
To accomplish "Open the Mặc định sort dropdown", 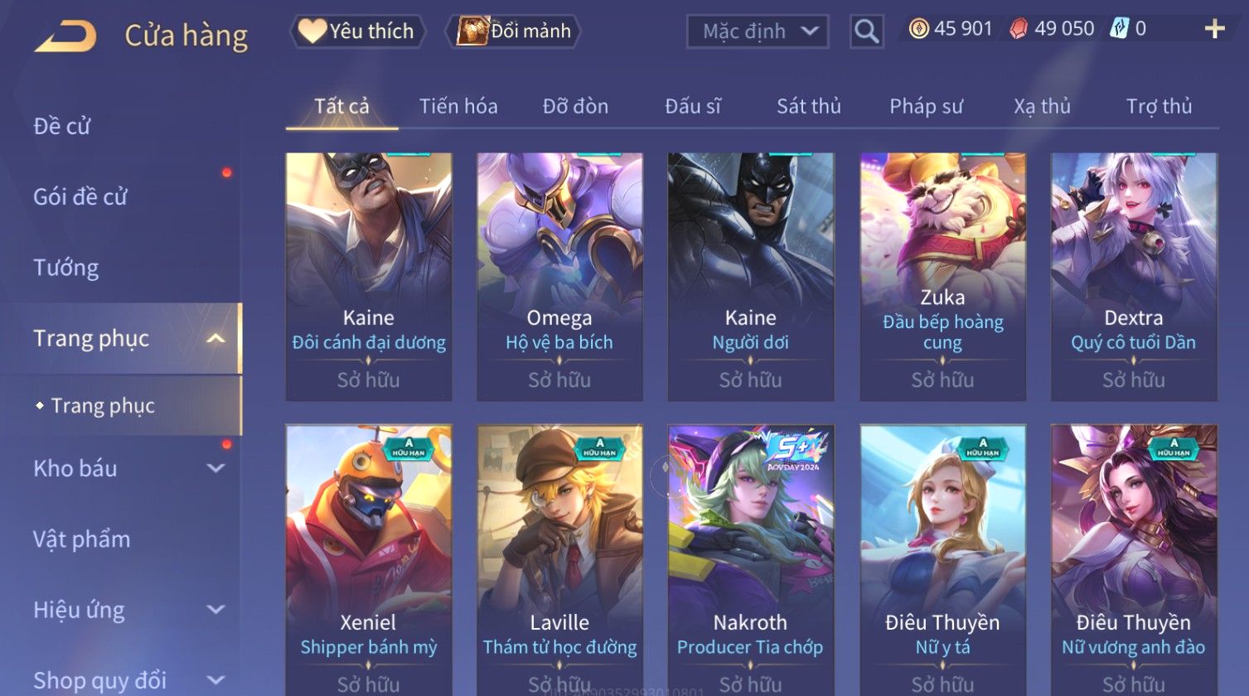I will (758, 31).
